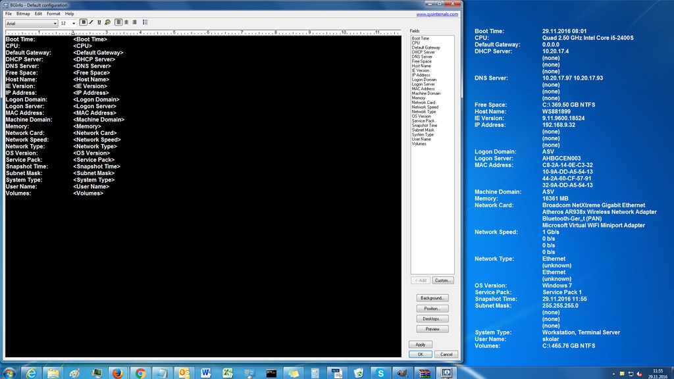Viewport: 674px width, 379px height.
Task: Select Host Name in Fields list
Action: [x=421, y=66]
